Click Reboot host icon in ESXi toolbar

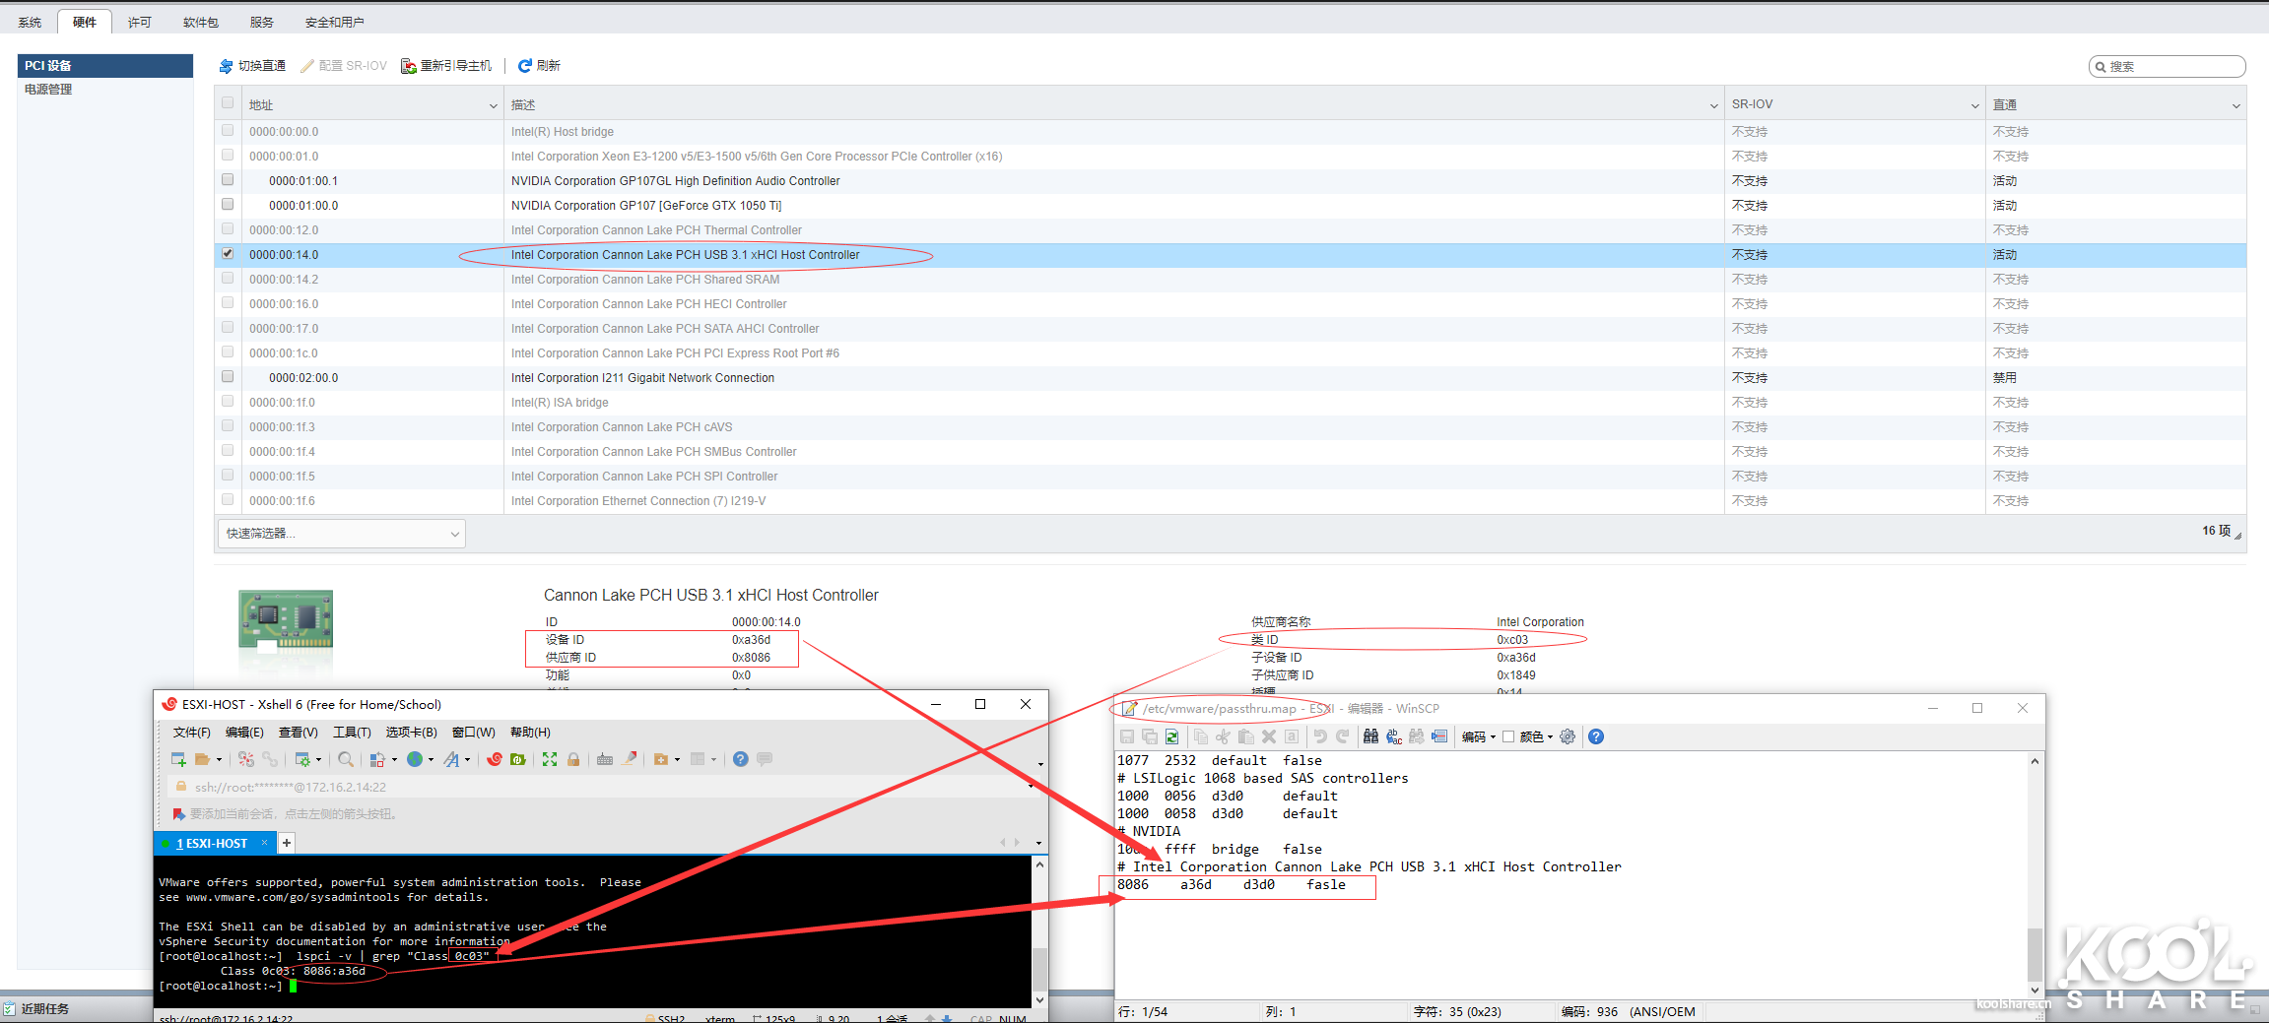(408, 66)
